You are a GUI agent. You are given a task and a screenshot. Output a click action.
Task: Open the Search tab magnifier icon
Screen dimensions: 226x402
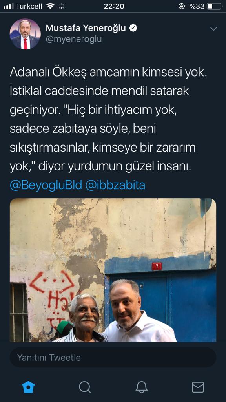85,387
